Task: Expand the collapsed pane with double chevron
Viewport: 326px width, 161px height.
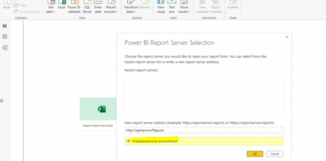Action: coord(2,101)
